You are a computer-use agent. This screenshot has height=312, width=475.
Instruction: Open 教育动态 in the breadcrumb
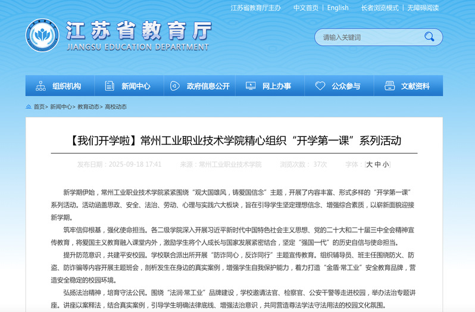coord(88,107)
